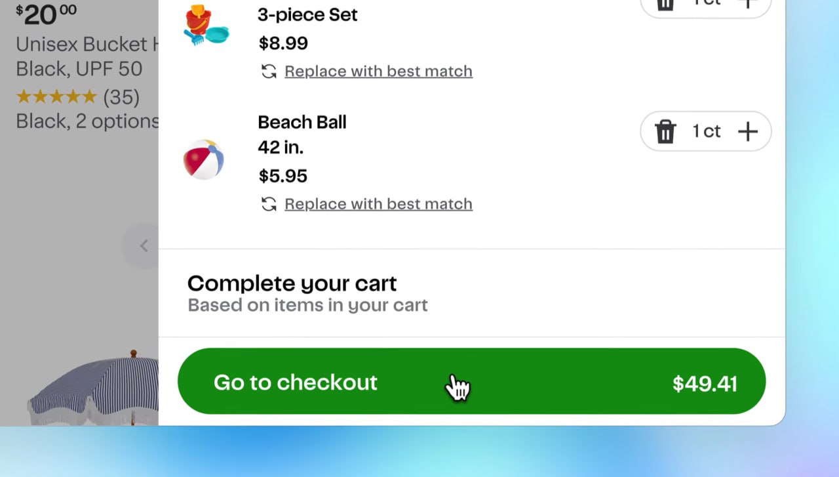The width and height of the screenshot is (839, 477).
Task: Click the refresh-arrows icon under the $8.99 price
Action: click(x=269, y=72)
